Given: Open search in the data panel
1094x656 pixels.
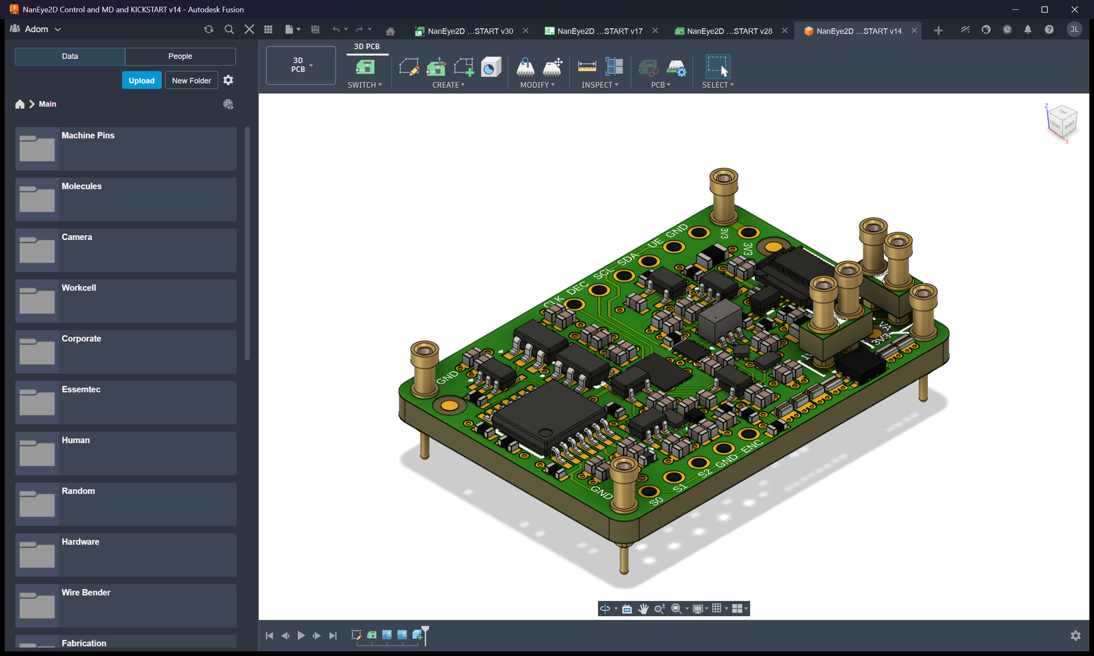Looking at the screenshot, I should click(229, 29).
